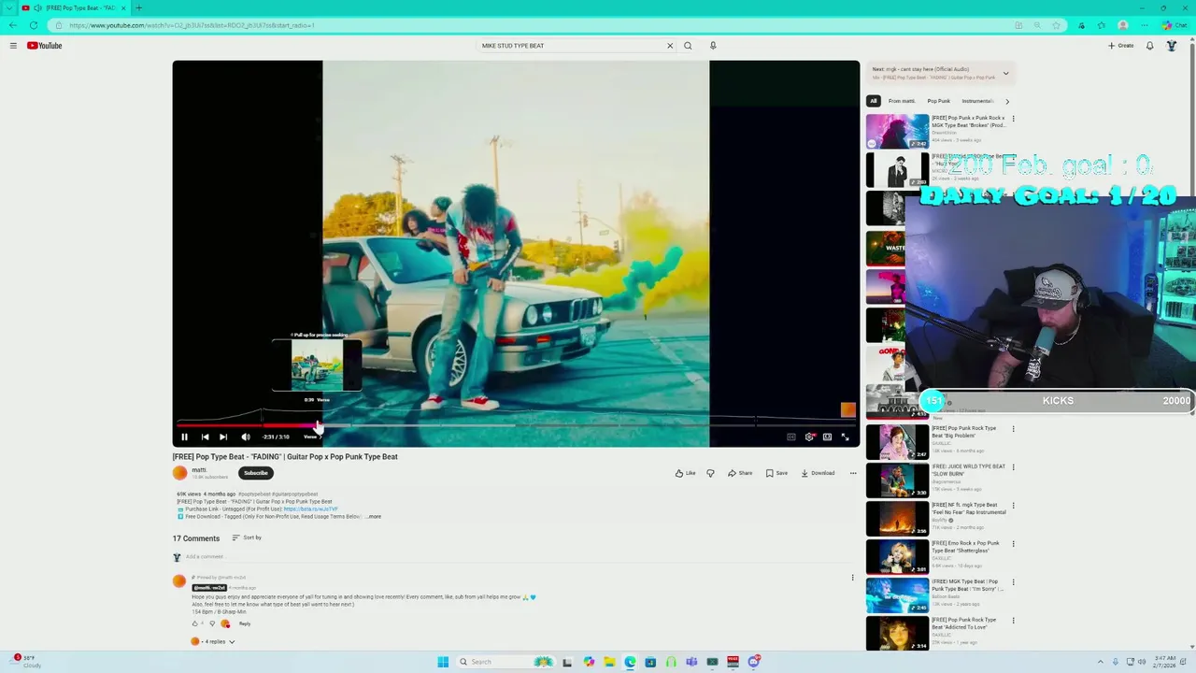Open more actions under the video
Screen dimensions: 1196x673
(852, 473)
